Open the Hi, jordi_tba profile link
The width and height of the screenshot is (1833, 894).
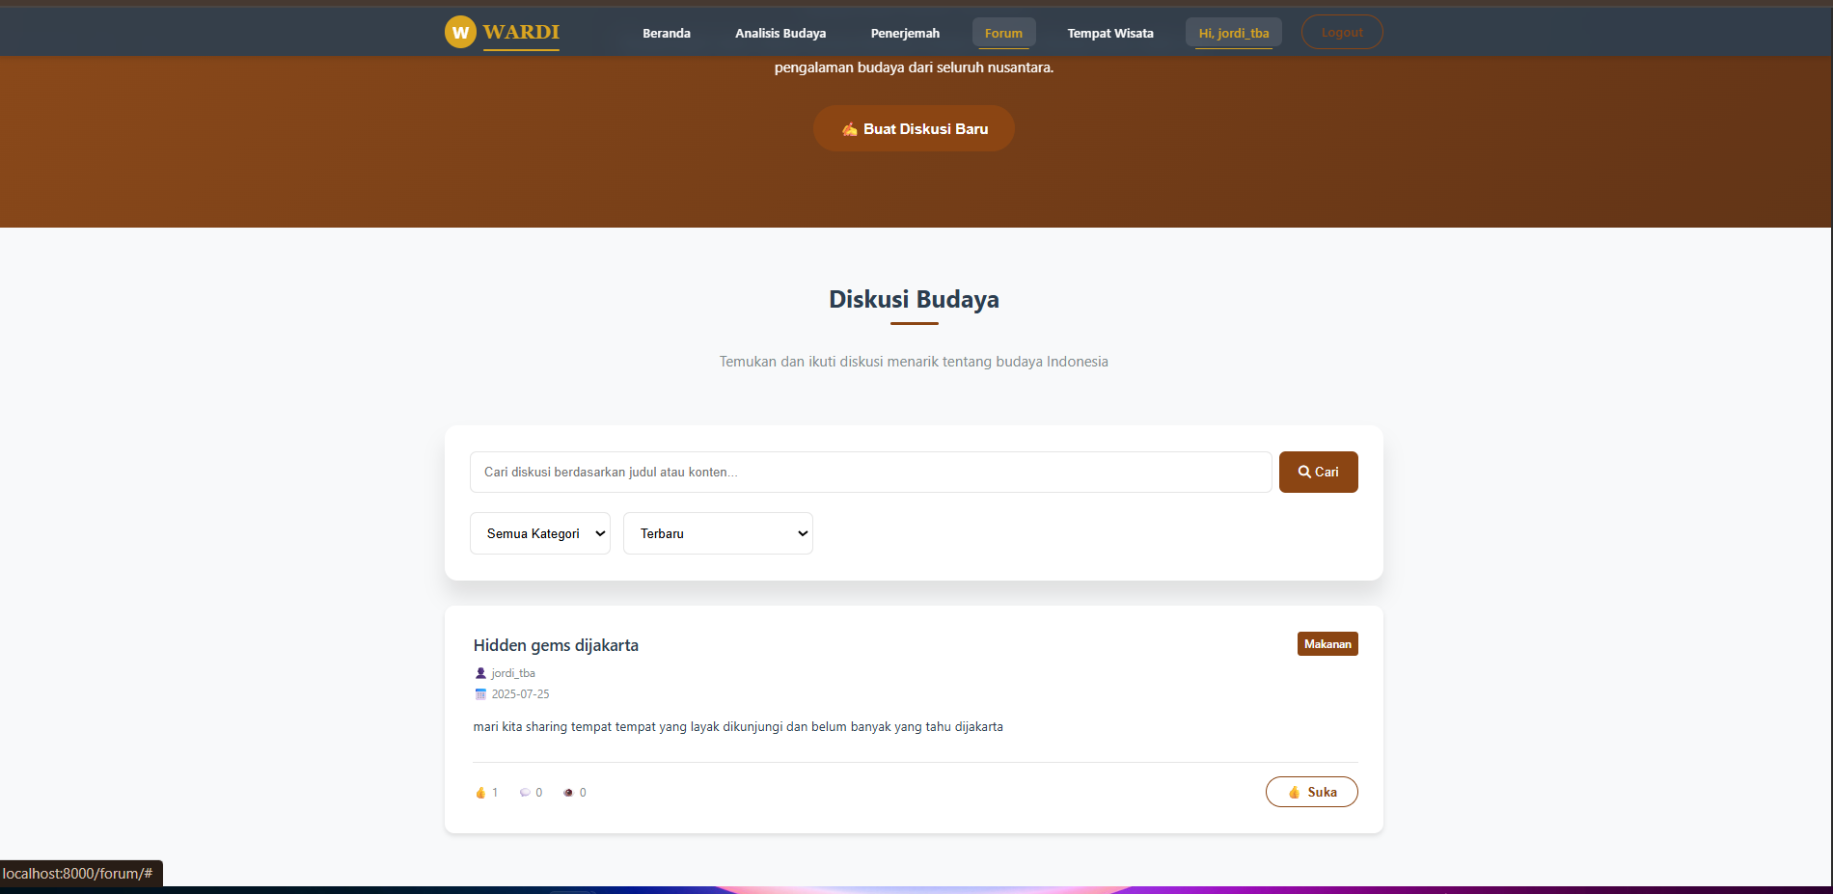pyautogui.click(x=1234, y=33)
